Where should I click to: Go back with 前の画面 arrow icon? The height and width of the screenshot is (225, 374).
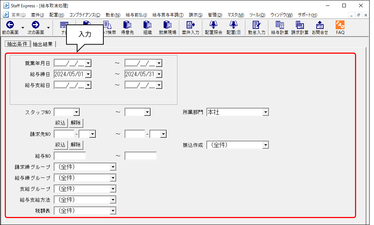pyautogui.click(x=10, y=25)
